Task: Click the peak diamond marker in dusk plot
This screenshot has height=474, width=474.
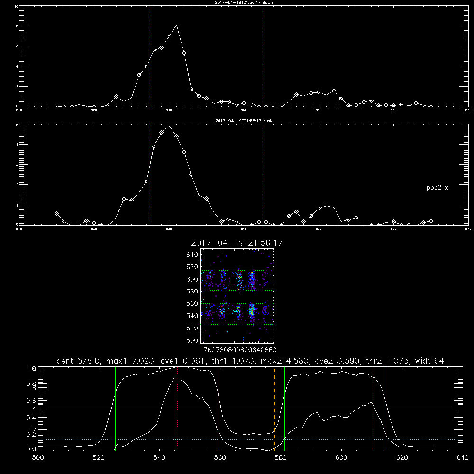Action: click(x=169, y=126)
